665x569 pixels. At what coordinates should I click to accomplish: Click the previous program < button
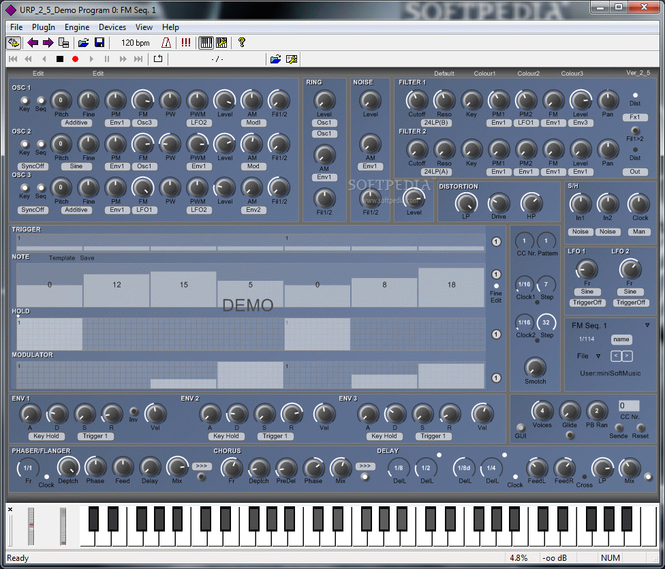(616, 356)
